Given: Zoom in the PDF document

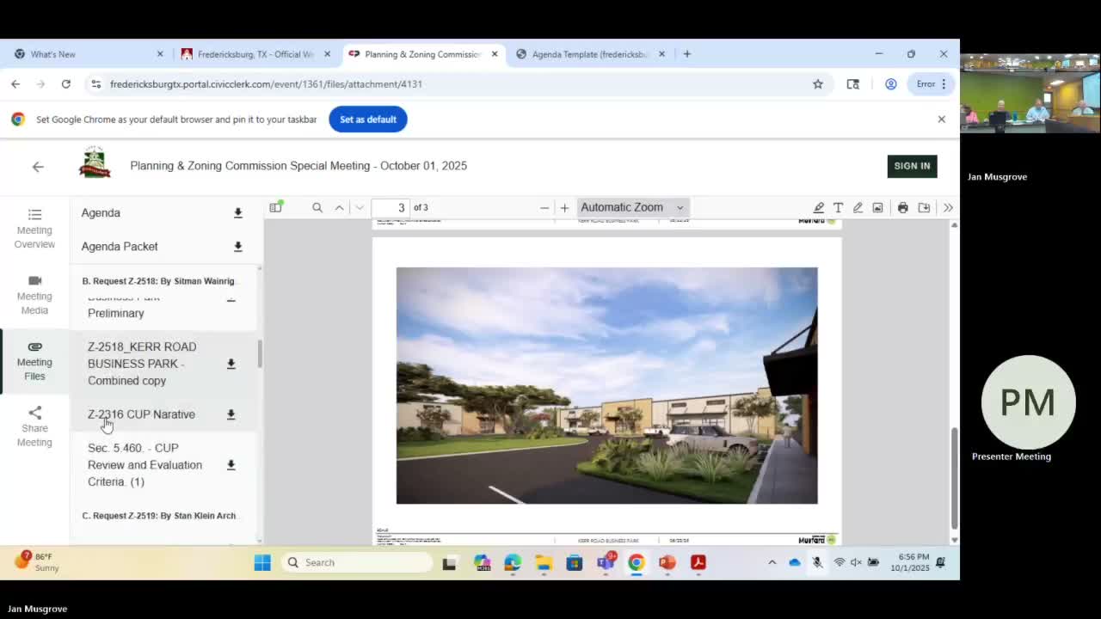Looking at the screenshot, I should (x=564, y=207).
